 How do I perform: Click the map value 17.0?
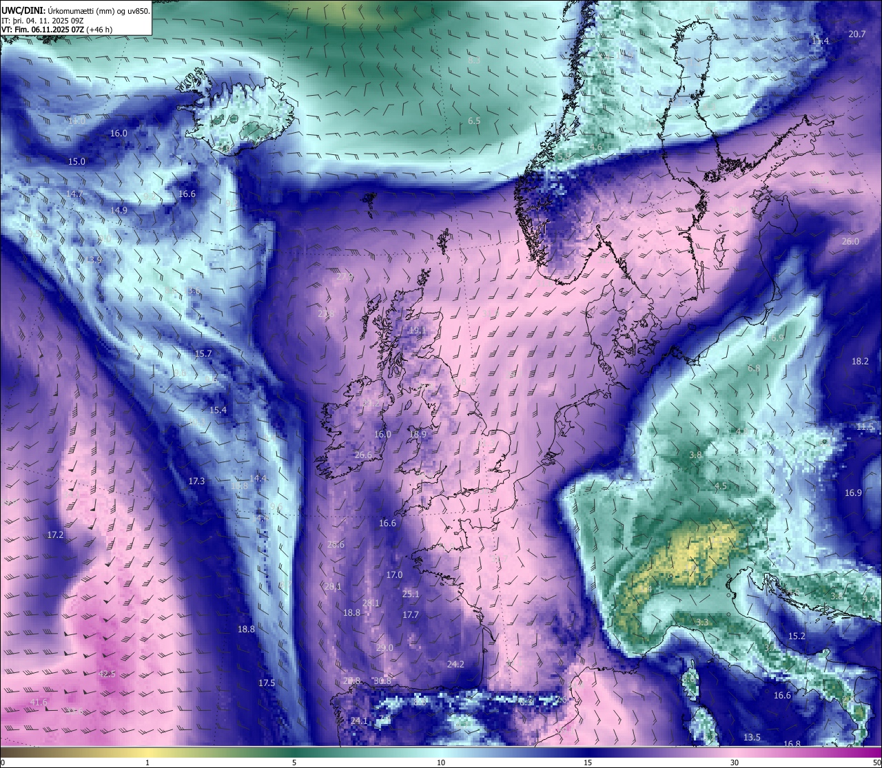click(394, 575)
